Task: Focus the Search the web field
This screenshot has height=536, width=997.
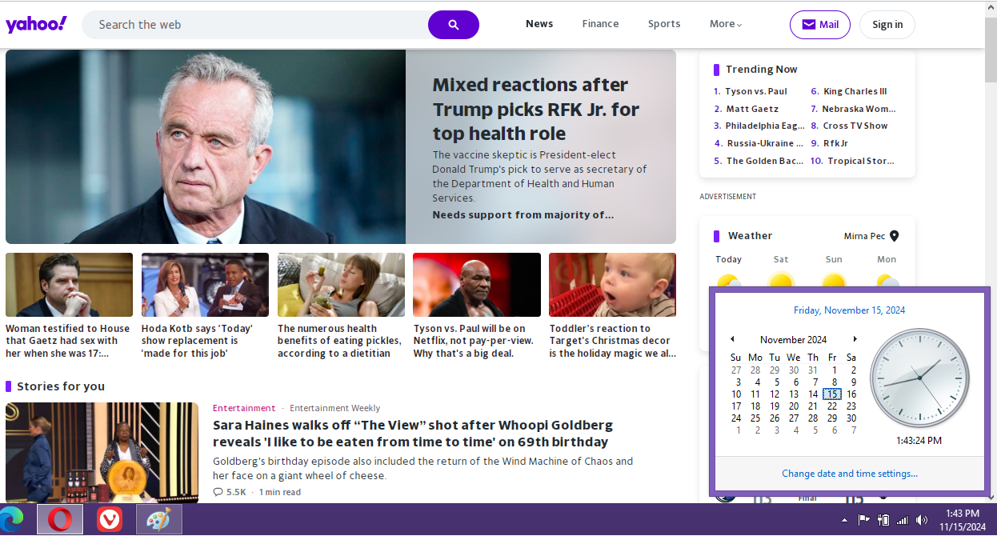Action: click(x=255, y=25)
